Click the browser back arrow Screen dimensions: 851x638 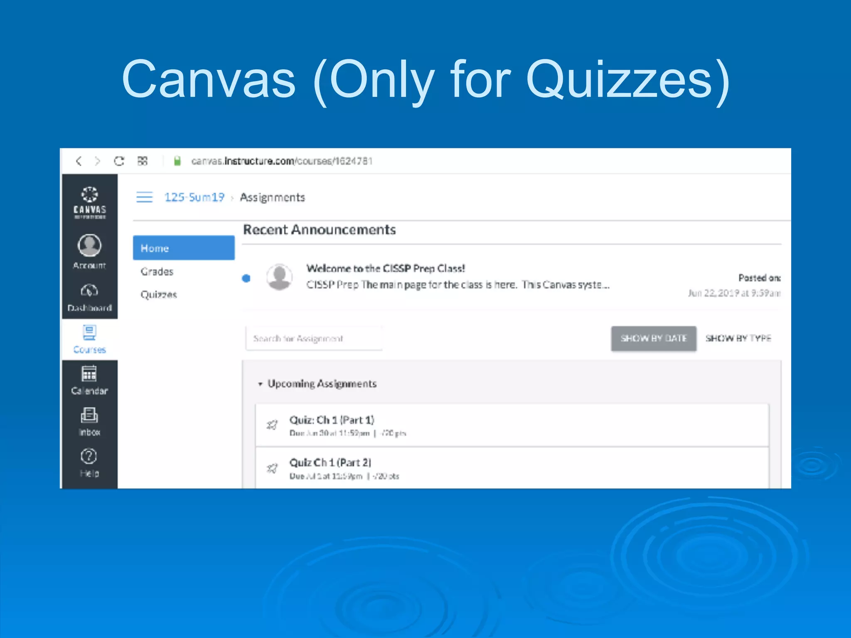pos(79,161)
